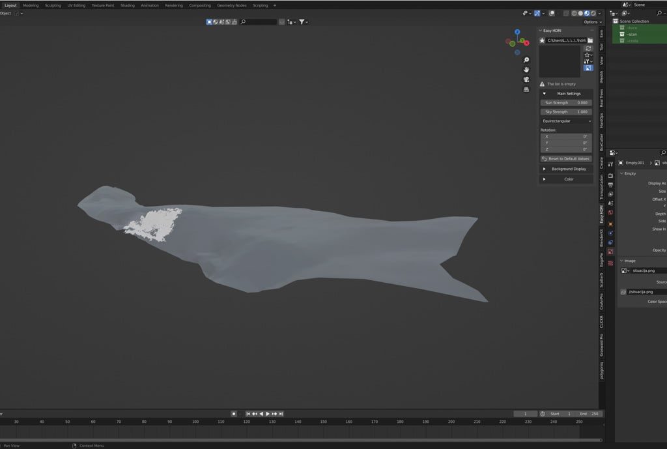Open the folder browser for the HDRI path
Viewport: 667px width, 449px height.
tap(590, 40)
